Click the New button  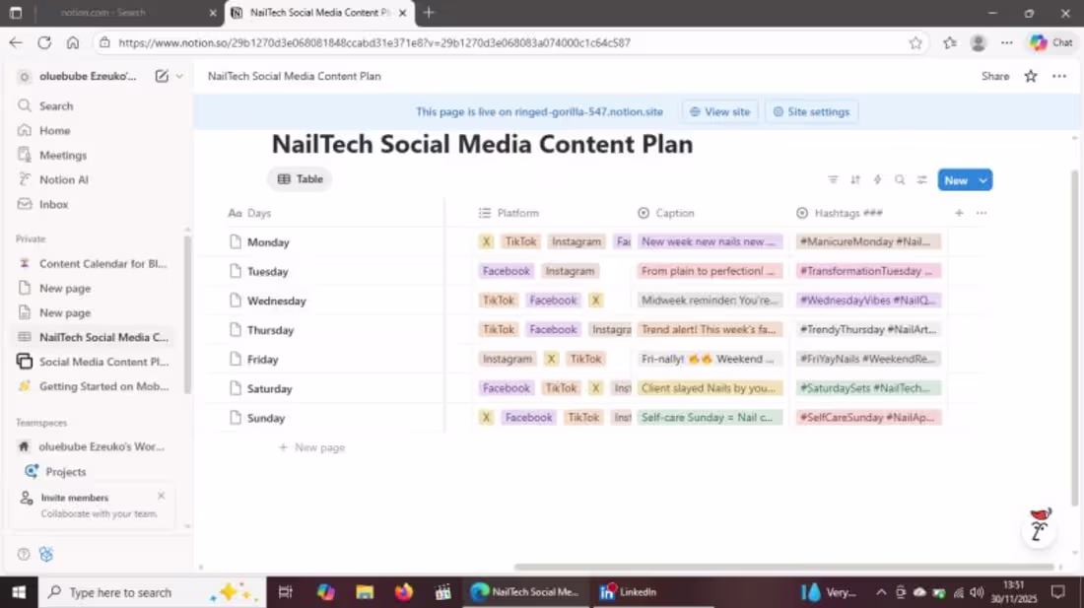[x=956, y=180]
